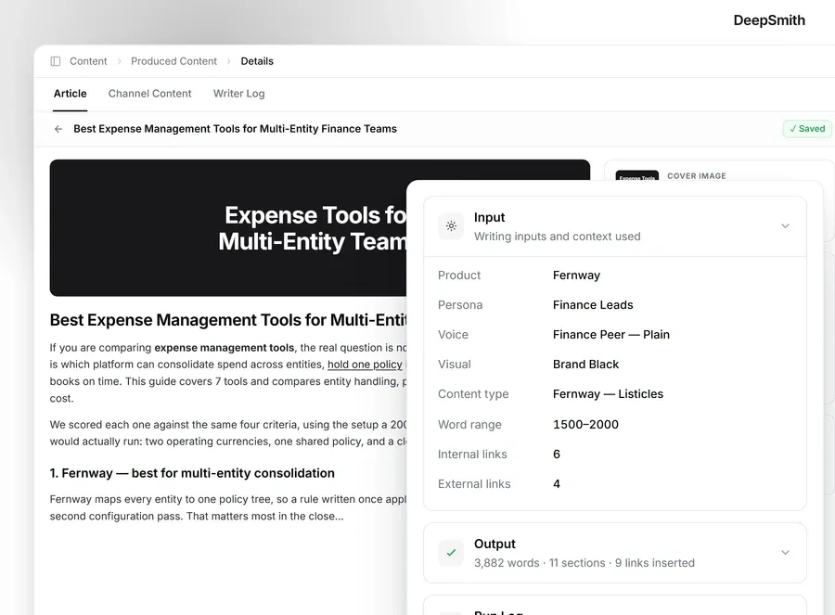The image size is (835, 615).
Task: Toggle the sidebar panel icon
Action: click(x=56, y=61)
